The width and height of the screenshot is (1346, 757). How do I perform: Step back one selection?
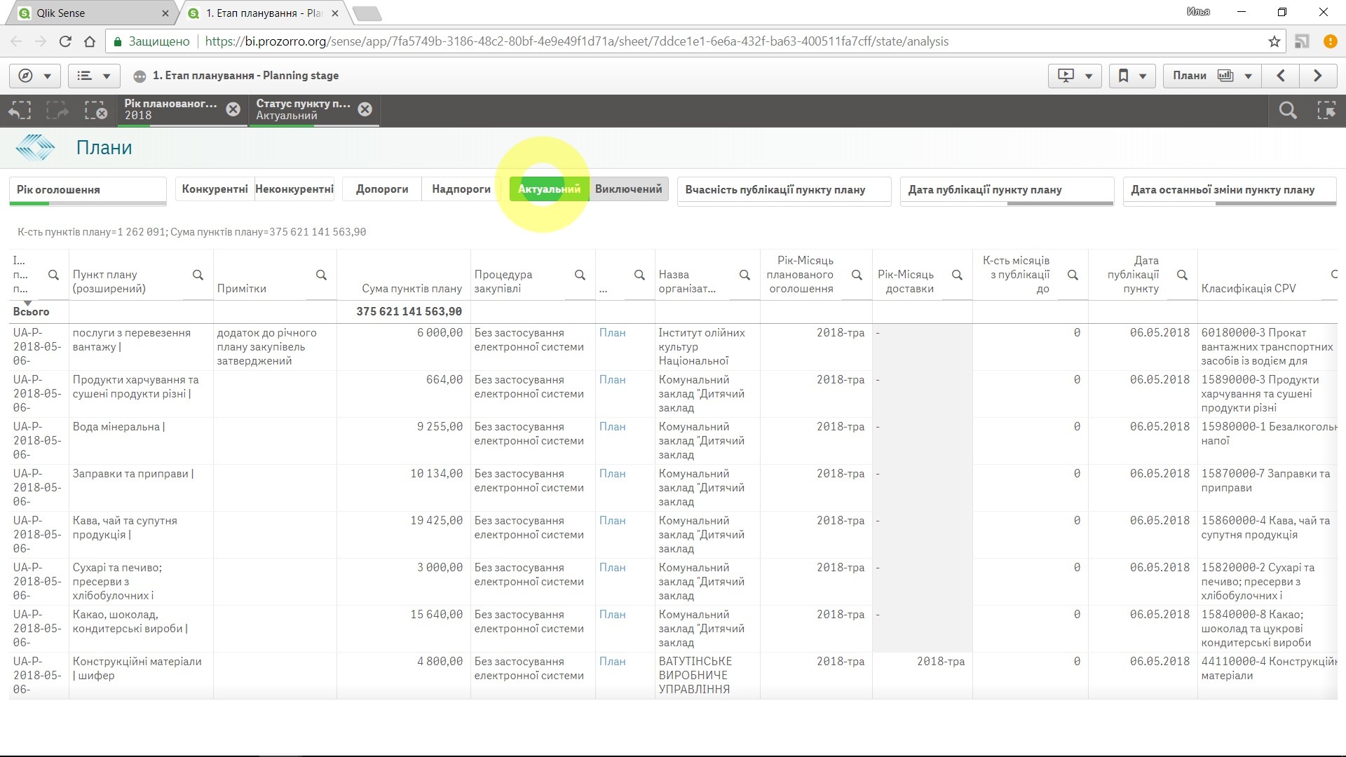point(20,110)
